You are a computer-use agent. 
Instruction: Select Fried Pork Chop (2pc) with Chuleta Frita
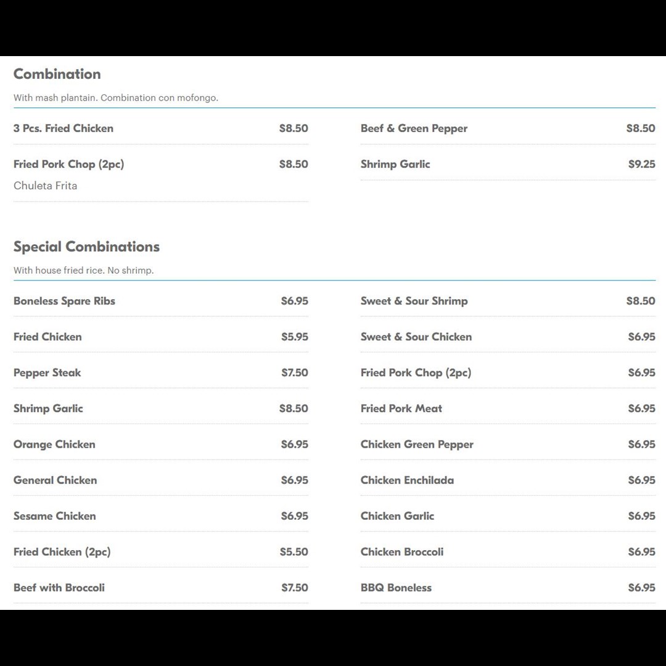pos(160,175)
